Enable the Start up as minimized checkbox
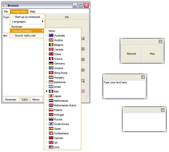169x152 pixels. coord(13,17)
